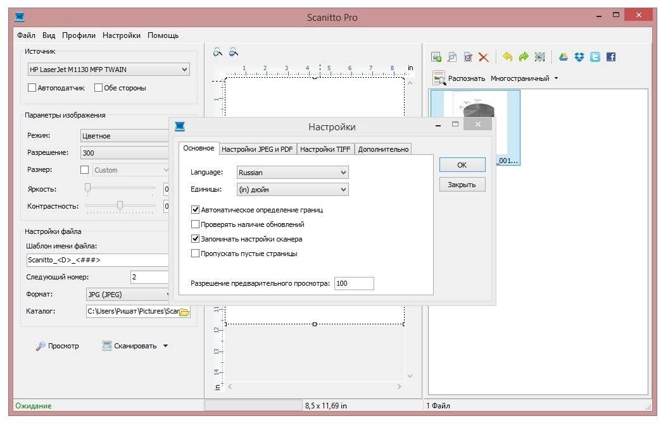668x428 pixels.
Task: Enable Пропускать пустые страницы
Action: pyautogui.click(x=196, y=253)
